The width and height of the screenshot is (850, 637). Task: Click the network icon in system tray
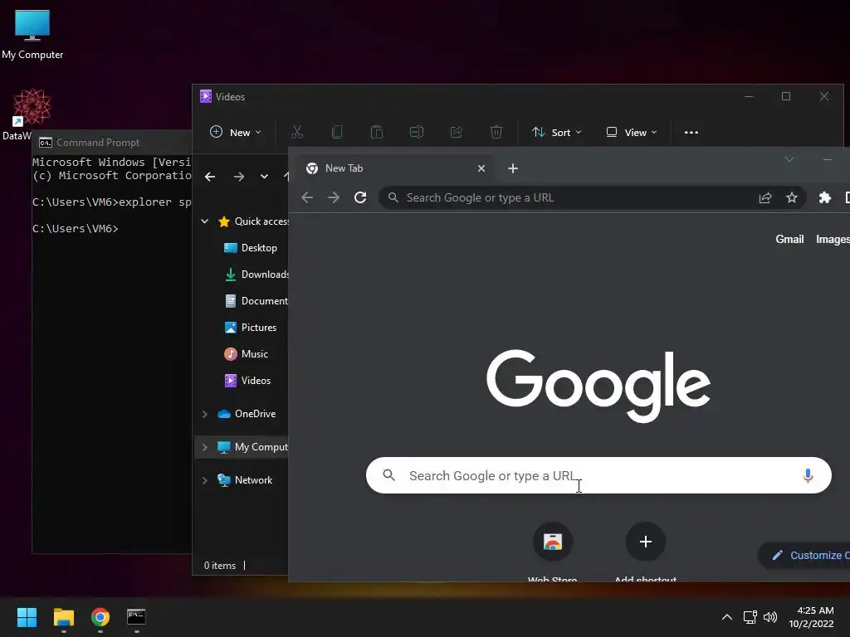coord(750,617)
